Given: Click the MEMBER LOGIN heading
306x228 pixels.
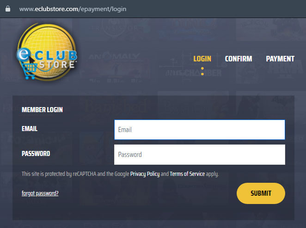Looking at the screenshot, I should (42, 110).
